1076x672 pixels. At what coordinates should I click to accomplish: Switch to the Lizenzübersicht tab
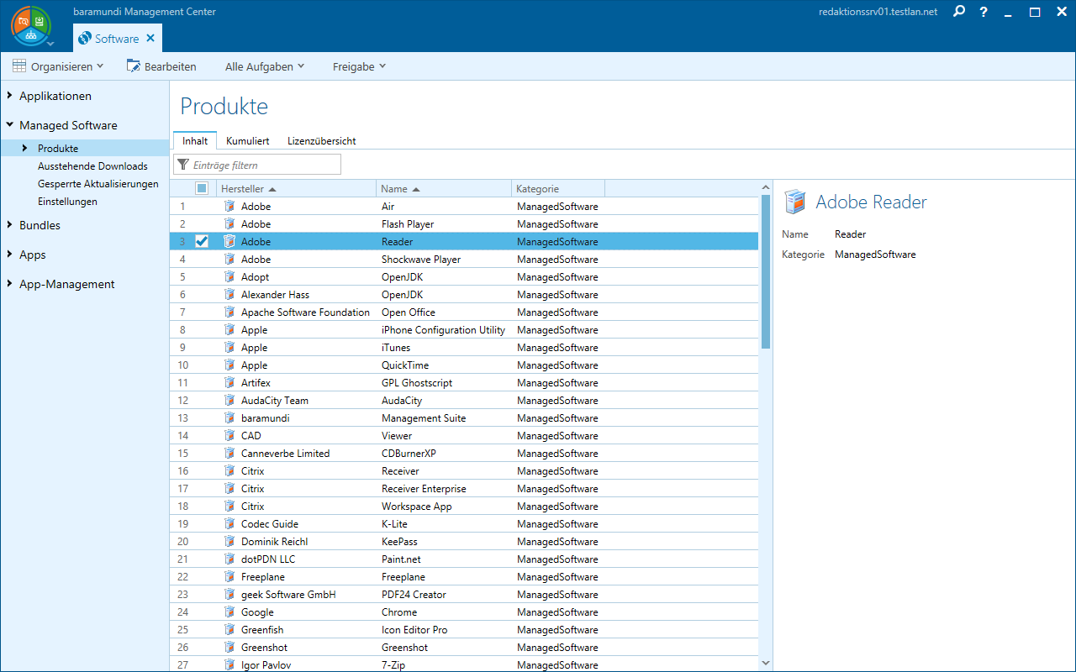click(321, 141)
